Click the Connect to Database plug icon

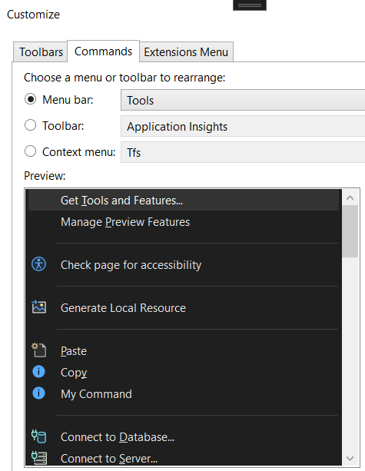(x=38, y=436)
